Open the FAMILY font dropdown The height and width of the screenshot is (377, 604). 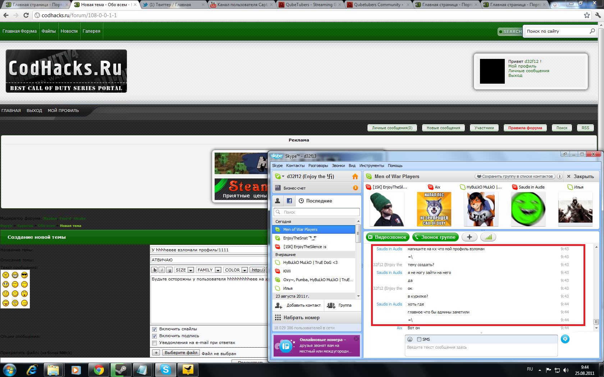tap(209, 270)
